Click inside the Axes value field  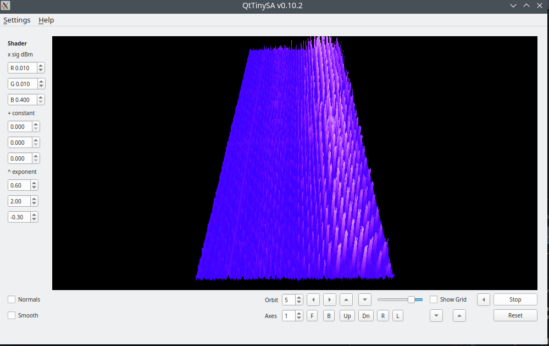(x=289, y=316)
